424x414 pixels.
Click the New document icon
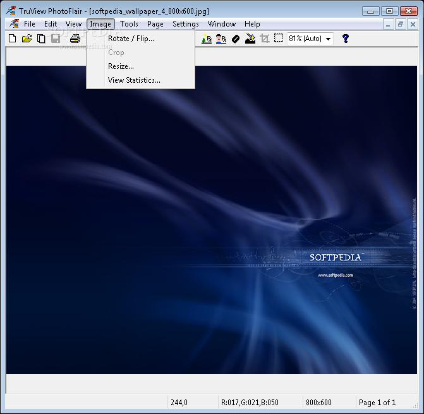coord(13,39)
